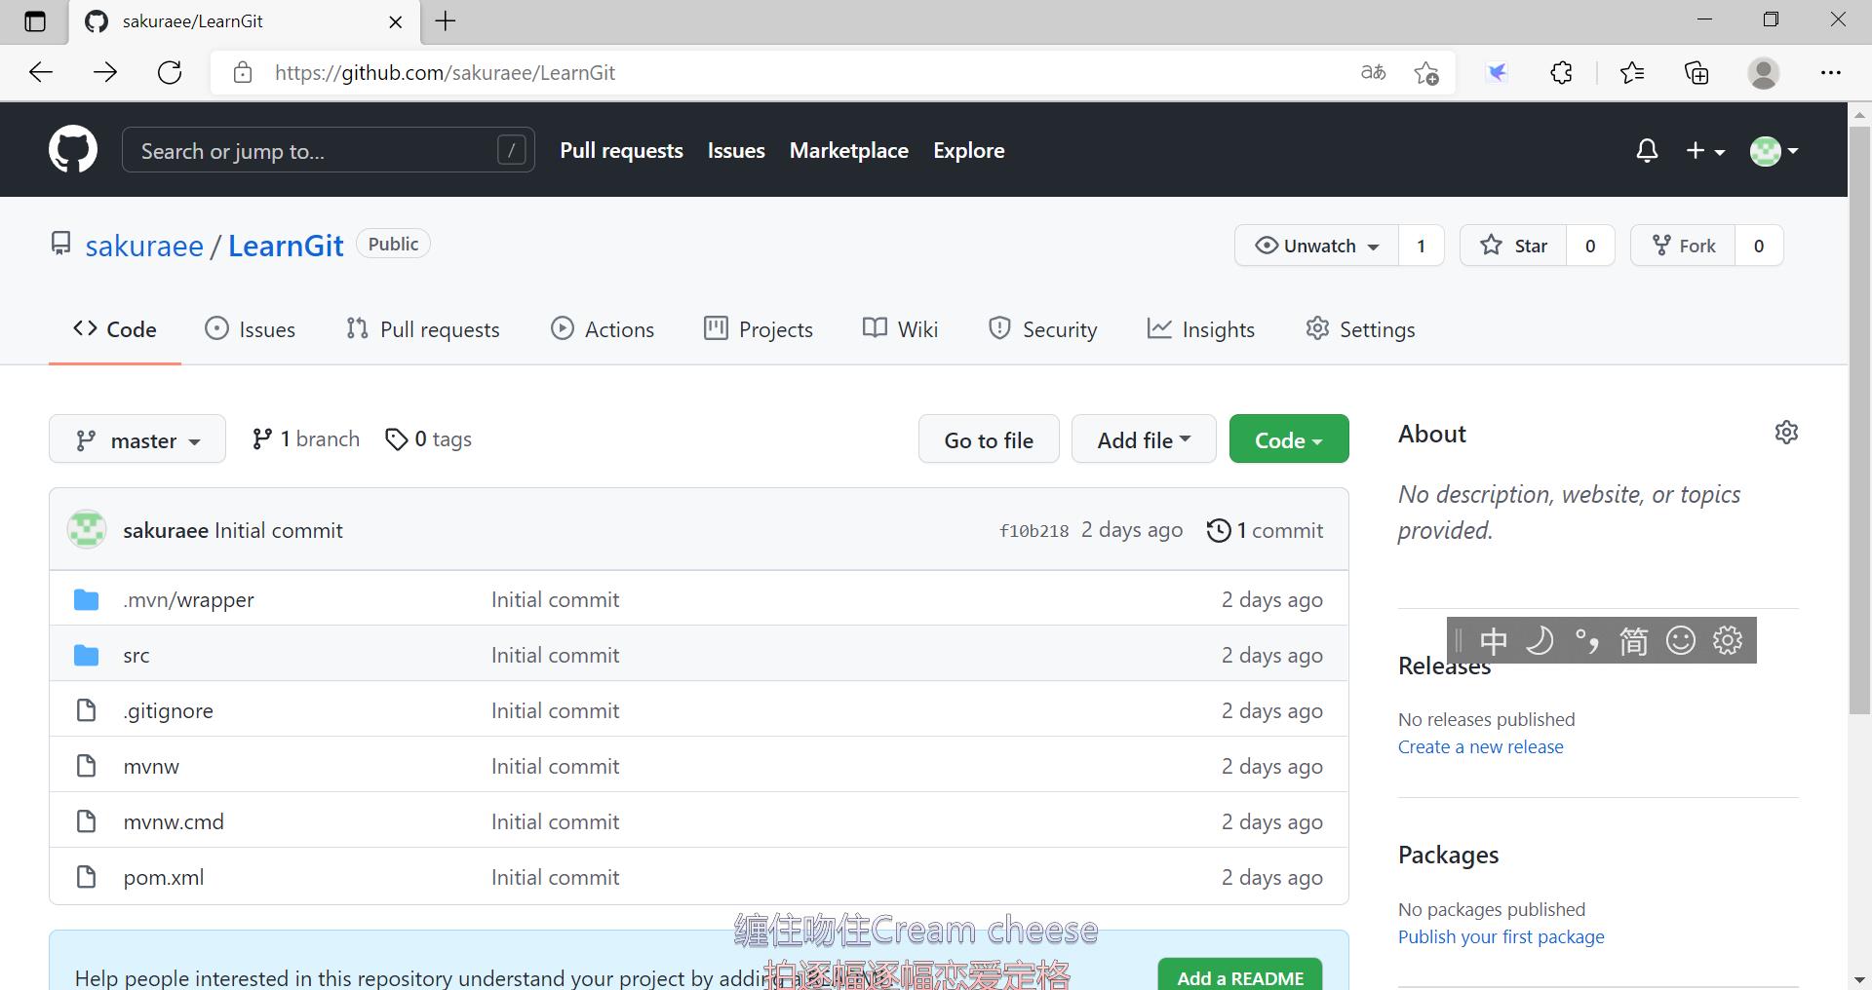View the 1 commit history
The image size is (1872, 990).
(x=1265, y=530)
